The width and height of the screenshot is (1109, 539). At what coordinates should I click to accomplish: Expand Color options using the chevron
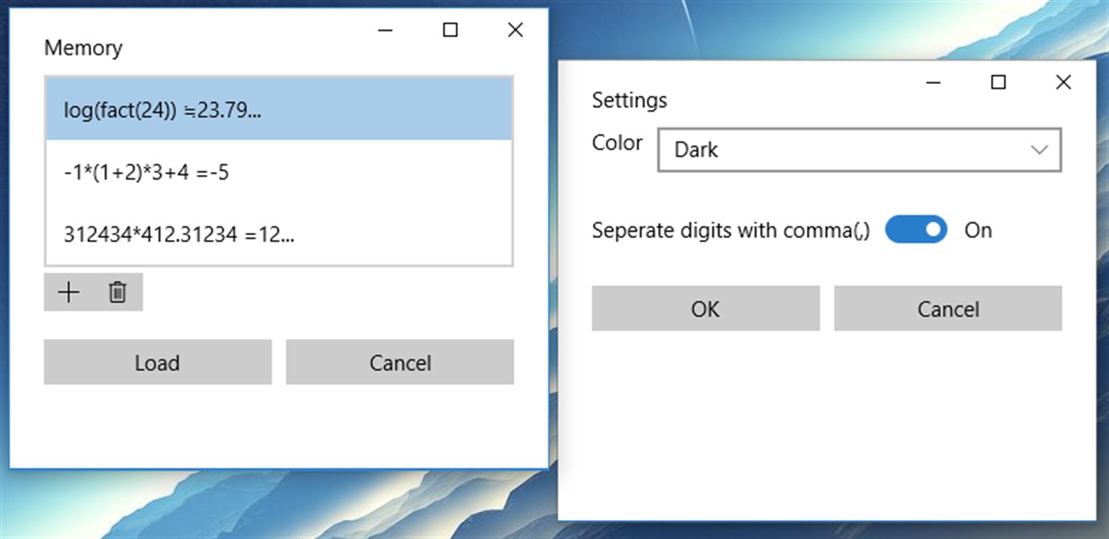[1042, 150]
